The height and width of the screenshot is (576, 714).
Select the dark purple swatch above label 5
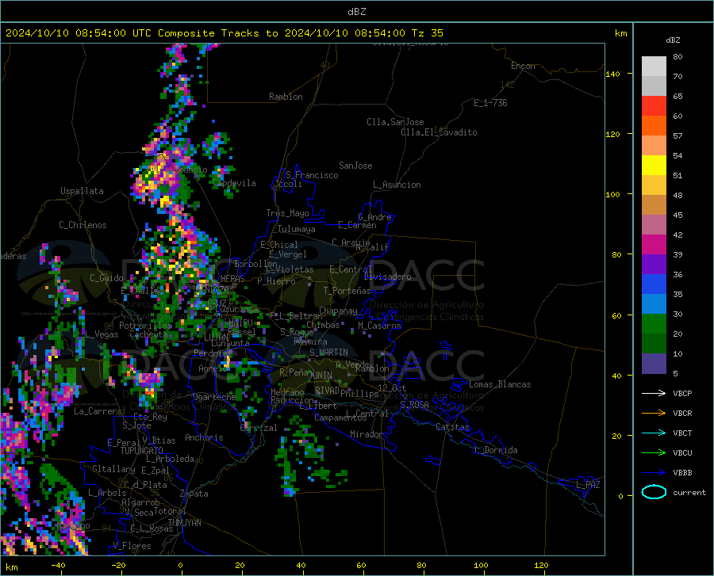(654, 363)
